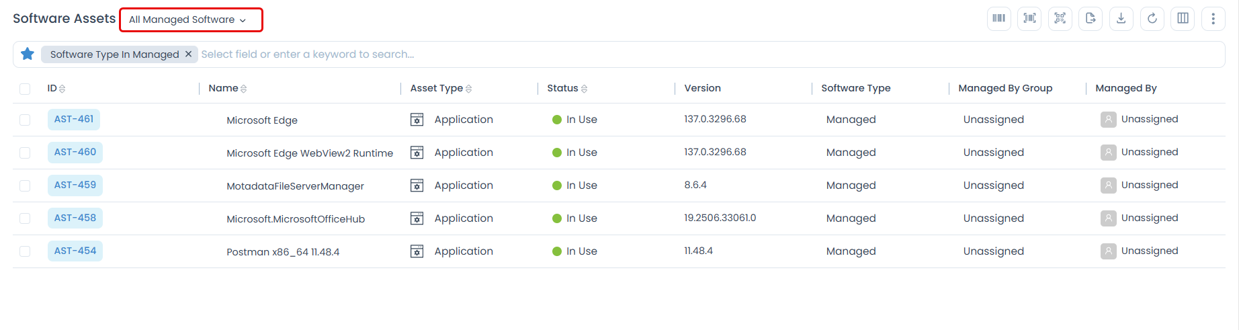Screen dimensions: 1239x330
Task: Click version 19.2506.33061.0 cell
Action: click(x=720, y=218)
